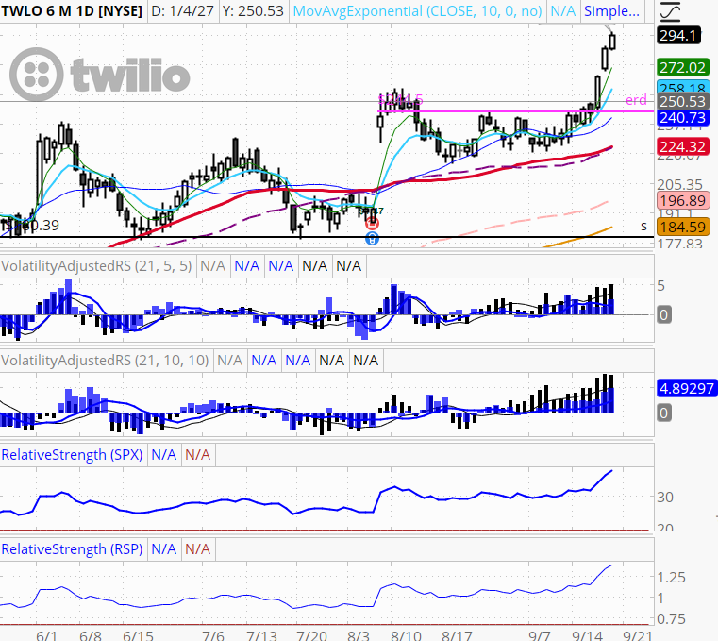
Task: Click the blue light bulb event icon
Action: tap(373, 238)
